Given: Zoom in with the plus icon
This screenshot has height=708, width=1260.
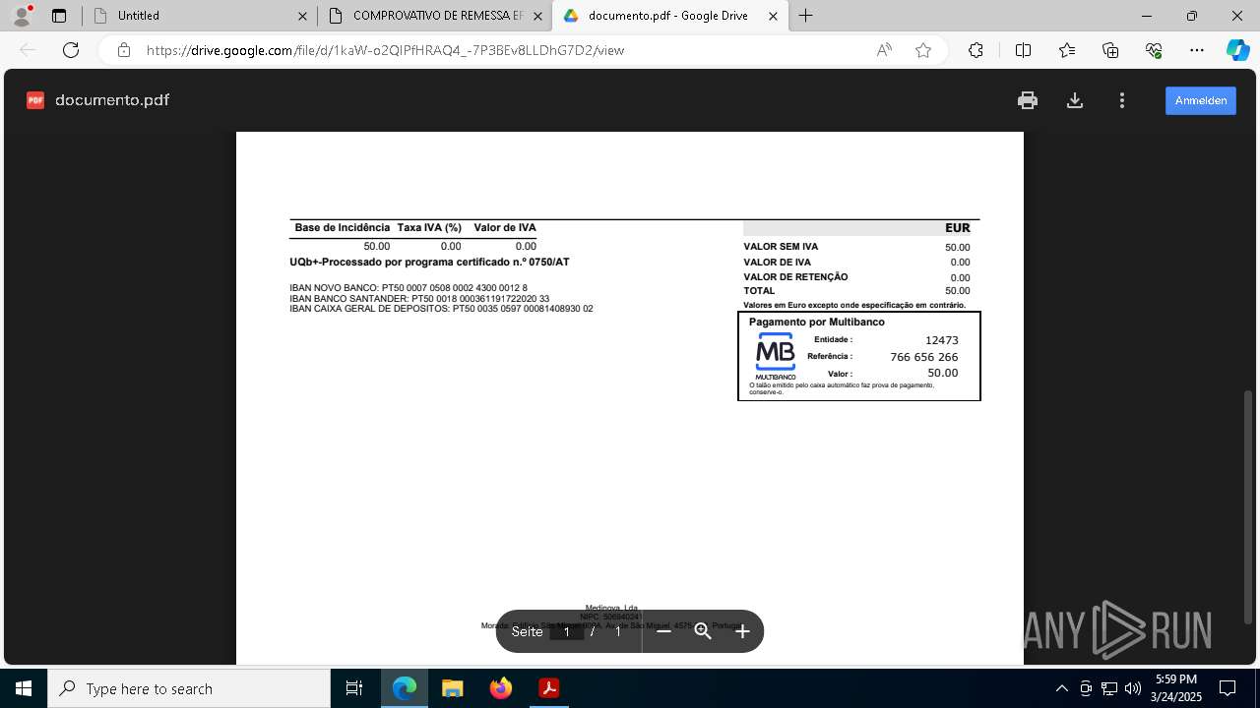Looking at the screenshot, I should 742,631.
